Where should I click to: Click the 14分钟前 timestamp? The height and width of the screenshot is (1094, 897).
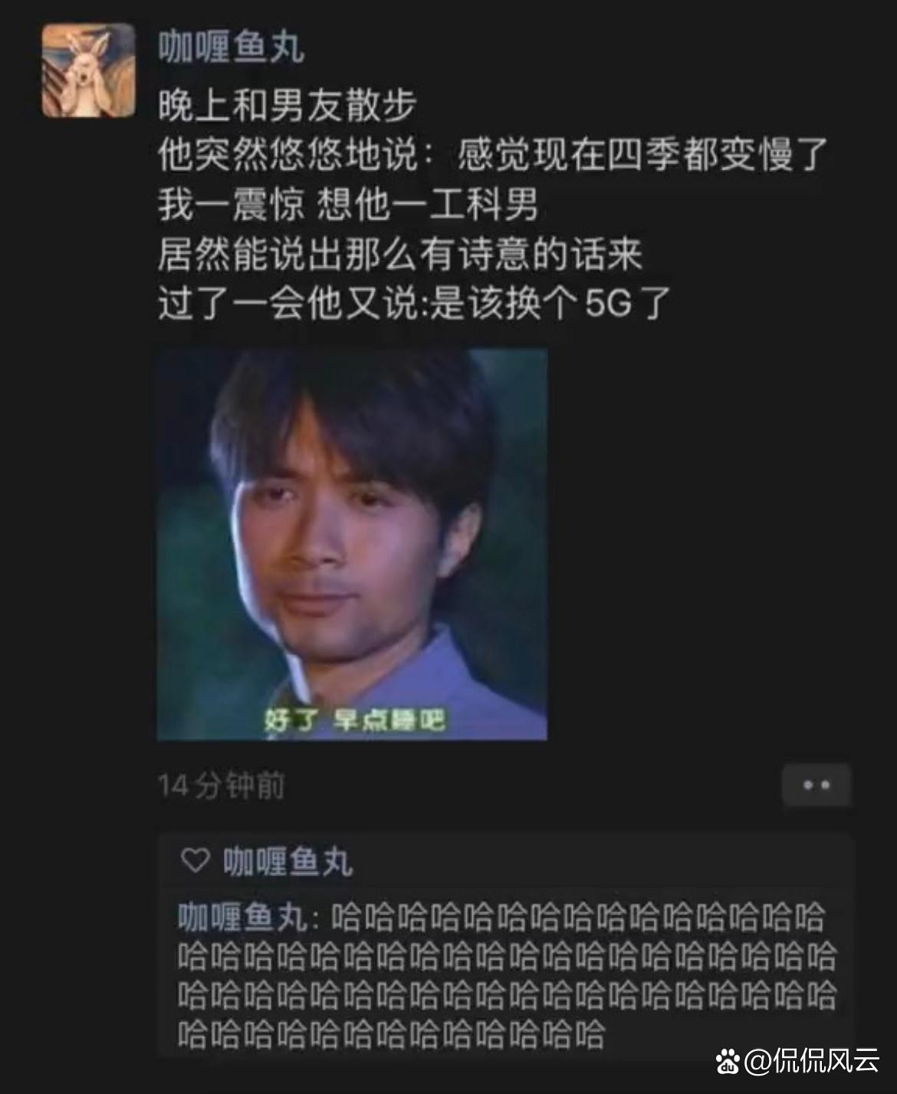[222, 786]
